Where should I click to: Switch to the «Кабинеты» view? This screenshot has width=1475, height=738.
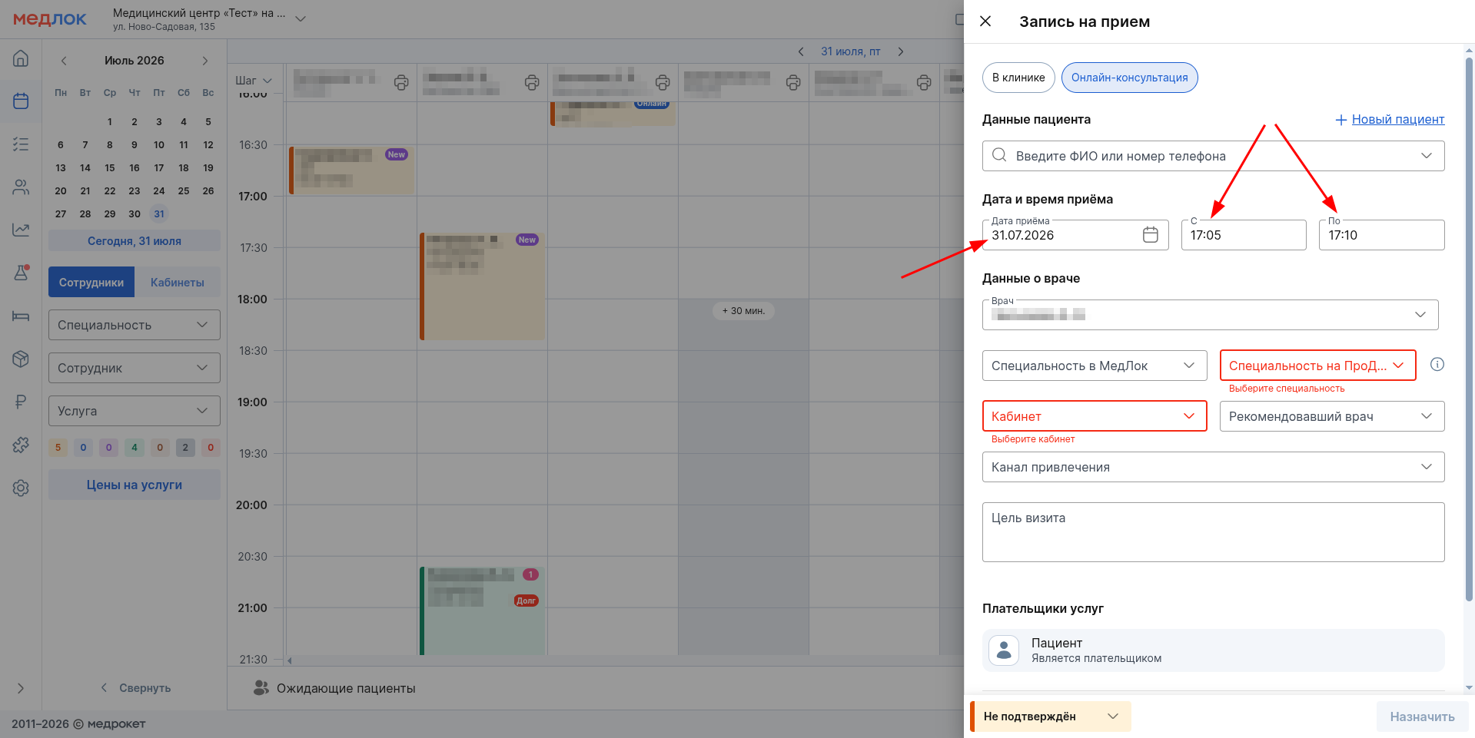[178, 282]
